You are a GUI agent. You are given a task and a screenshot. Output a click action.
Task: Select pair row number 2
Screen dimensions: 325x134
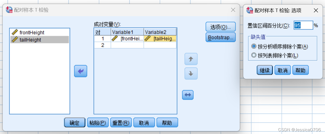tap(103, 45)
